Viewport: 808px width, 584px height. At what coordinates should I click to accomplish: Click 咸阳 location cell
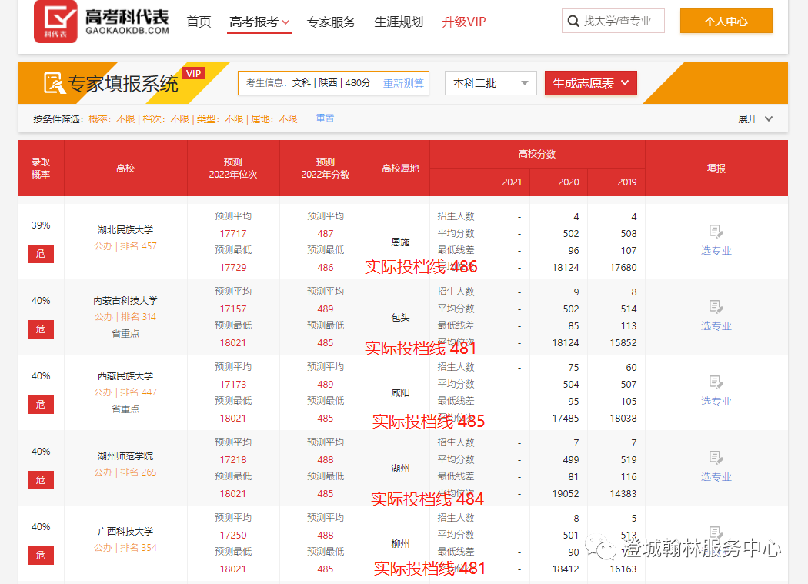tap(400, 392)
